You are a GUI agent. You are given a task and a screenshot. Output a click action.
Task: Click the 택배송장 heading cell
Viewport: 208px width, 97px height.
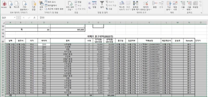149,41
